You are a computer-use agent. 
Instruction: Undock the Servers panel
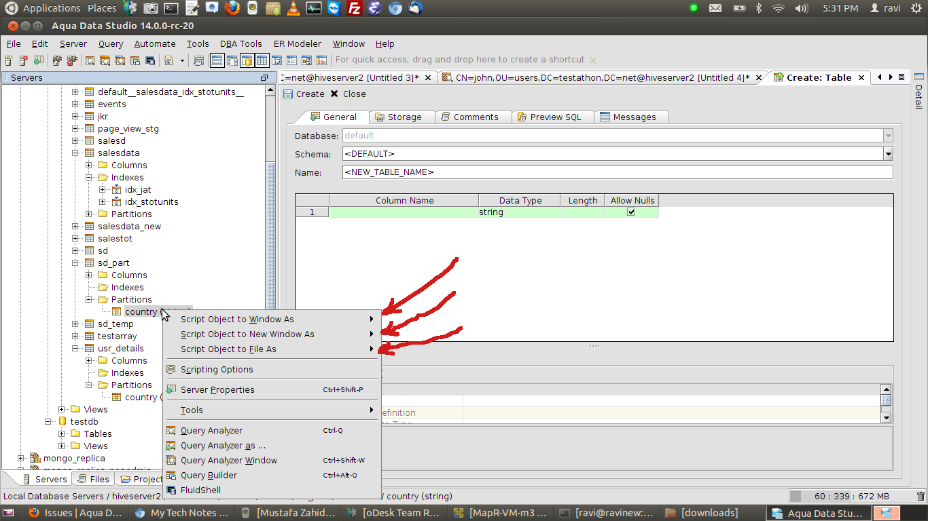tap(264, 78)
